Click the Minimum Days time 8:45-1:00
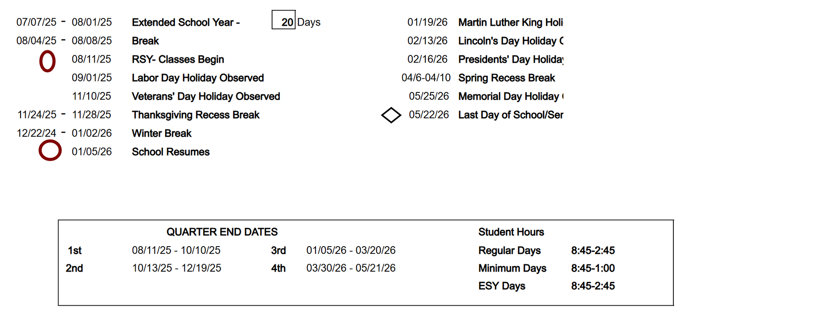This screenshot has width=815, height=313. (x=593, y=268)
